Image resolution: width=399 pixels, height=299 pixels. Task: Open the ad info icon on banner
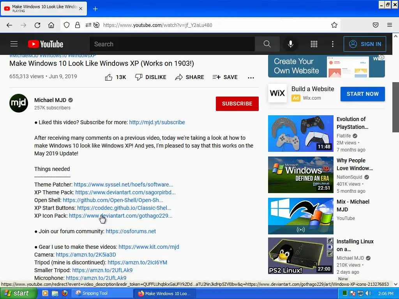(x=382, y=58)
